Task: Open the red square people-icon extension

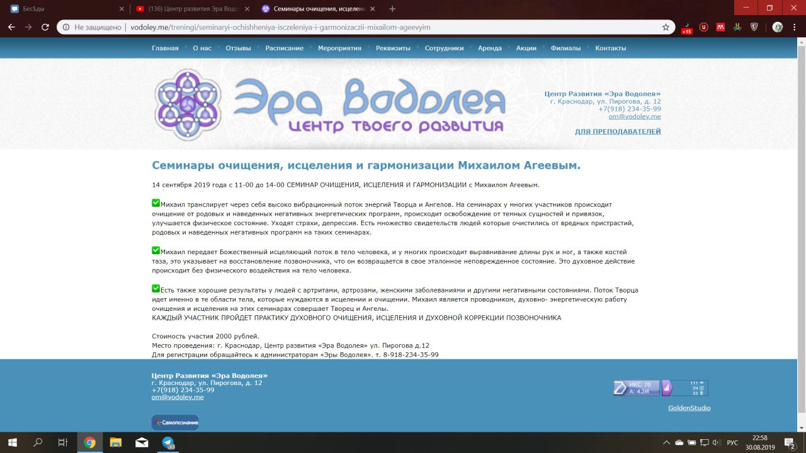Action: point(720,27)
